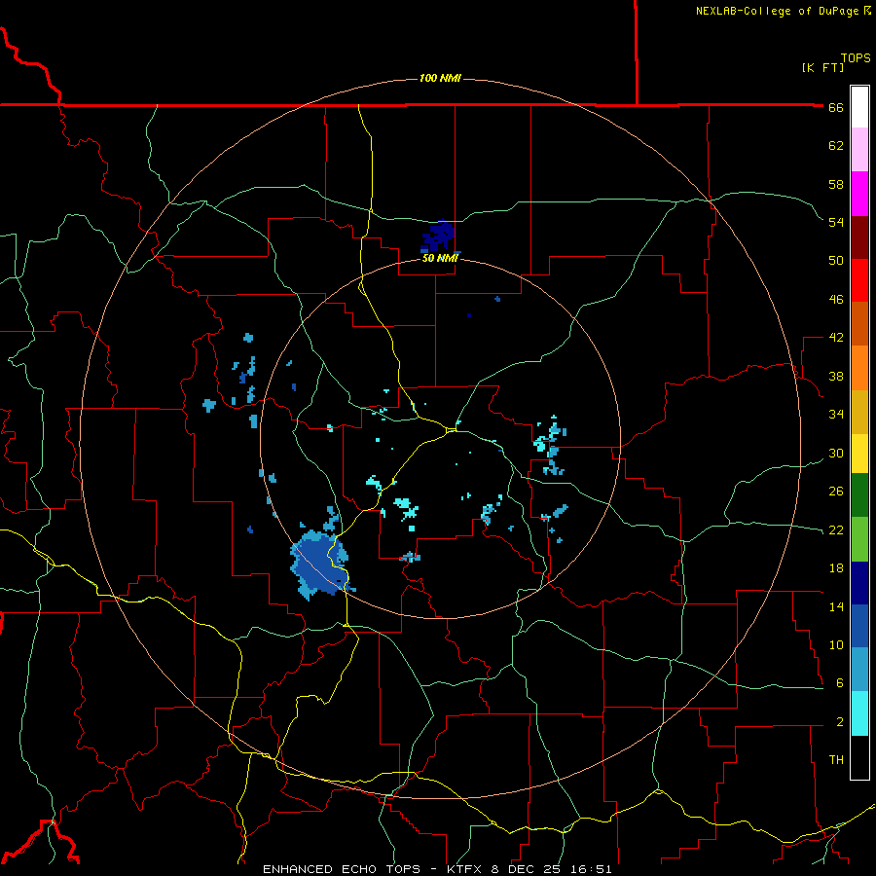Screen dimensions: 876x876
Task: Click the 'KTFX' radar site identifier
Action: coord(466,869)
